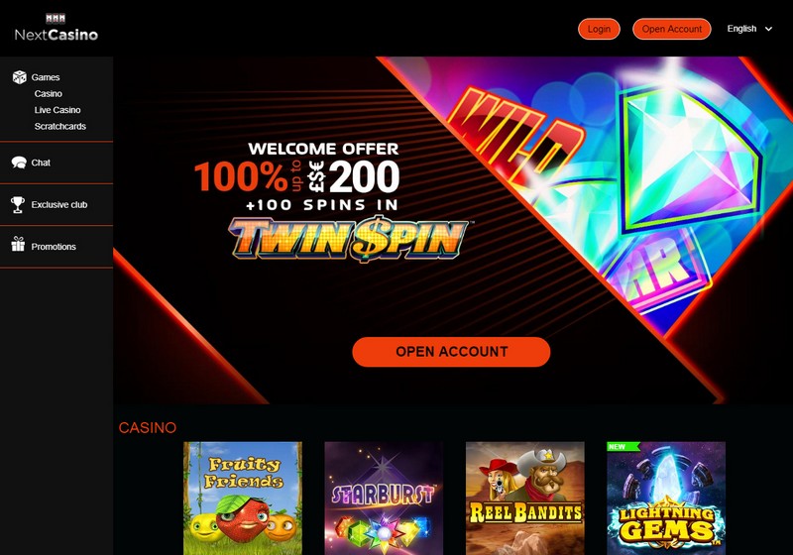The height and width of the screenshot is (555, 793).
Task: Click the header Open Account button
Action: click(x=672, y=29)
